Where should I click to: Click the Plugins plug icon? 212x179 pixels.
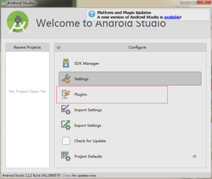pos(66,94)
